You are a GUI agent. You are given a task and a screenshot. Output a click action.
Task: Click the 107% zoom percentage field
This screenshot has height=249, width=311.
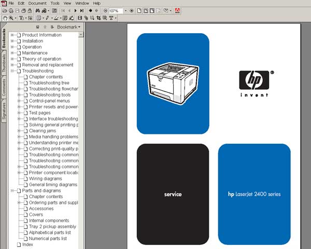pyautogui.click(x=116, y=11)
